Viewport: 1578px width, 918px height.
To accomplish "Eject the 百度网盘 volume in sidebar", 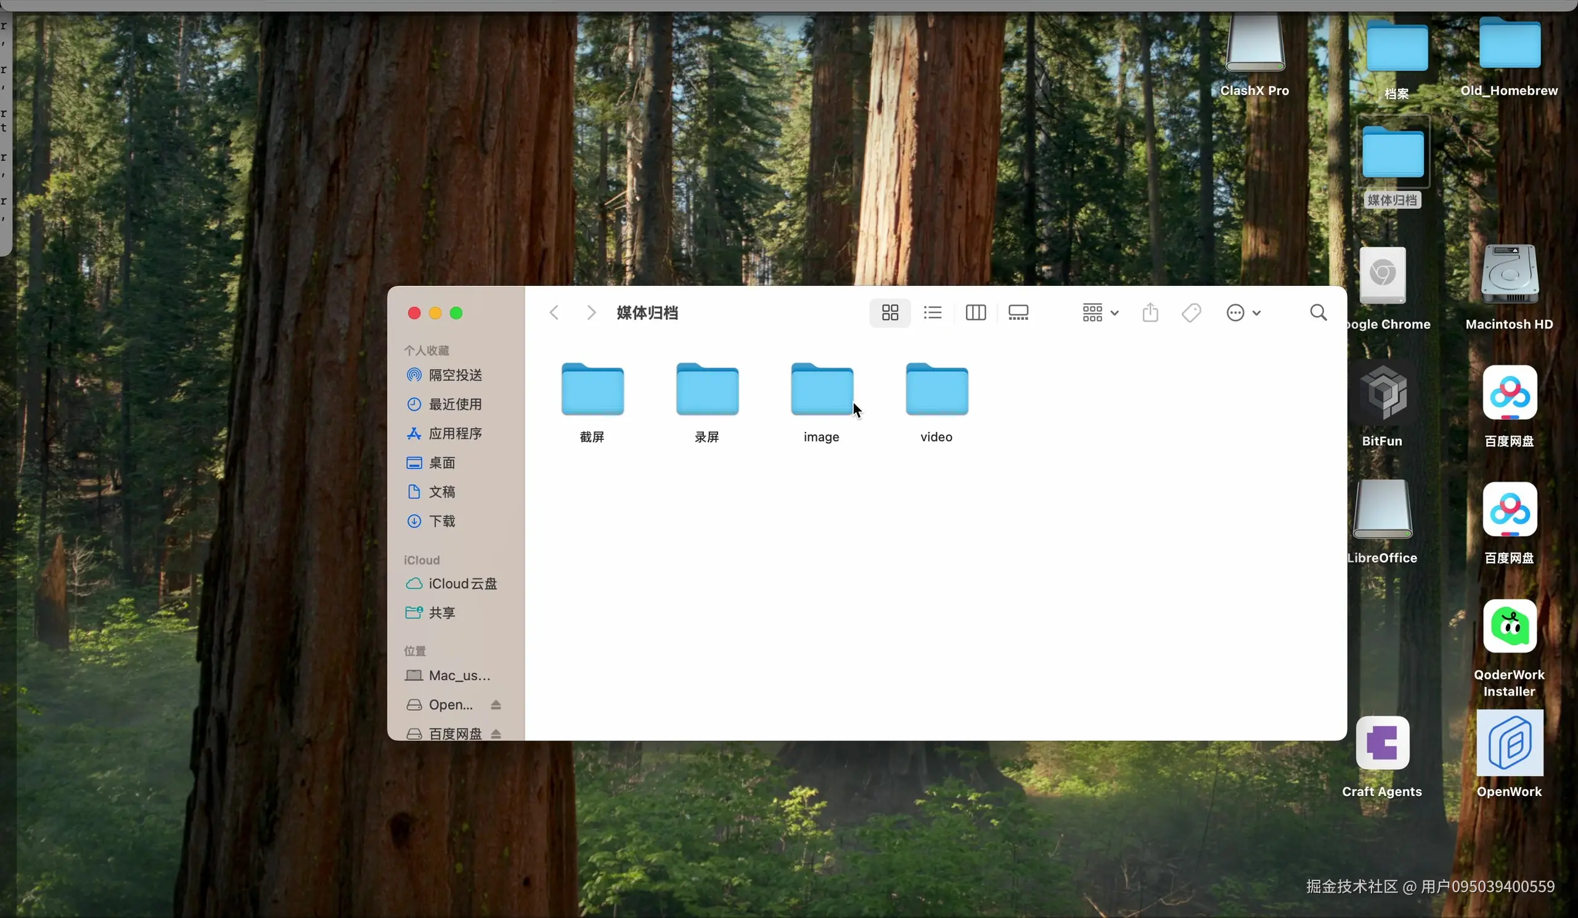I will pyautogui.click(x=496, y=733).
